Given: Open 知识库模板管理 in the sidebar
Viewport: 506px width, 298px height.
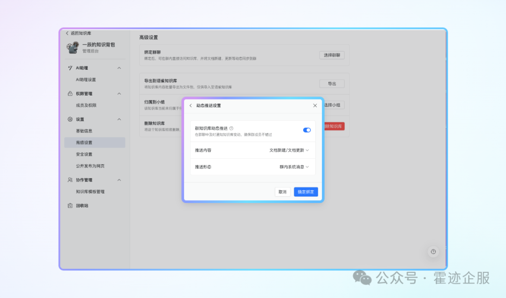Looking at the screenshot, I should 90,192.
